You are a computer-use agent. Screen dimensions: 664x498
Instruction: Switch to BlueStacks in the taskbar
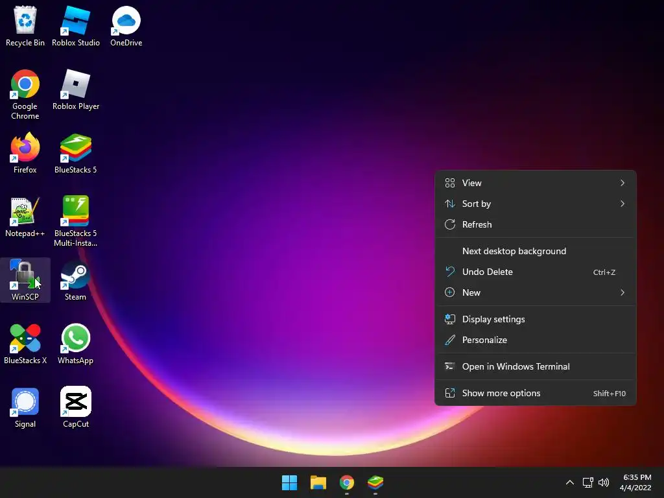click(375, 482)
